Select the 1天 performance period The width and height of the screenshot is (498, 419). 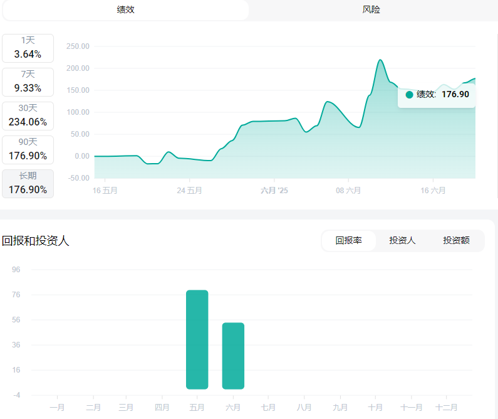pyautogui.click(x=28, y=48)
